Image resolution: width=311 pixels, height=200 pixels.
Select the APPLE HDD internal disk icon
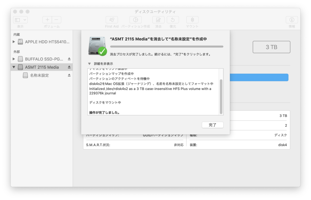pyautogui.click(x=20, y=42)
